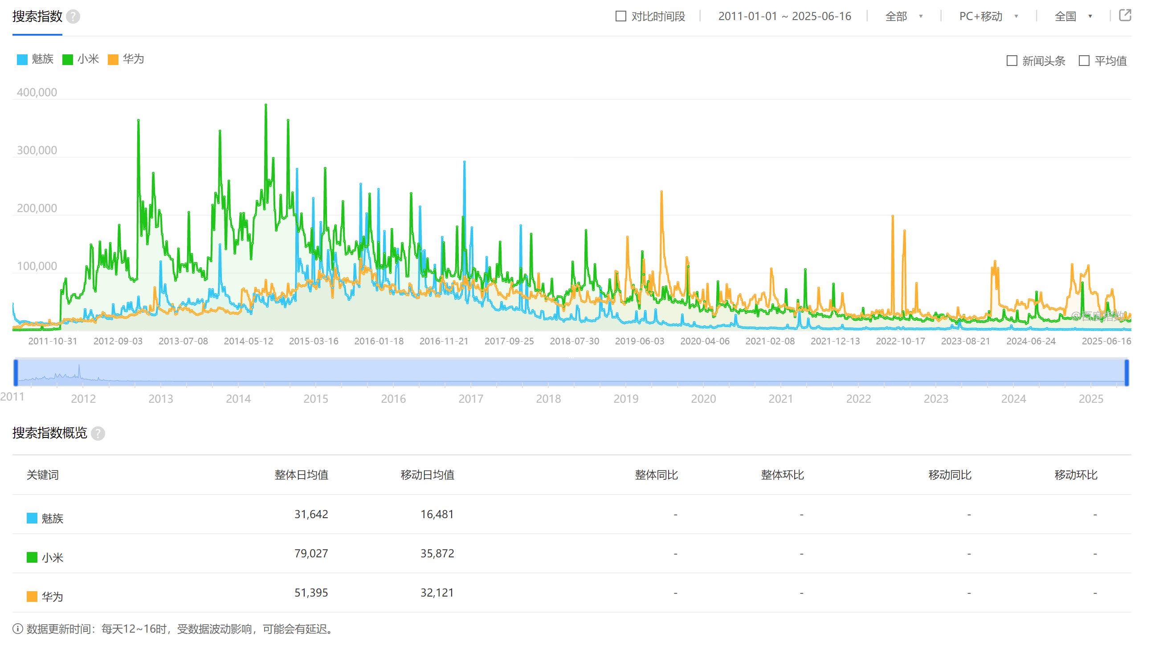Click the orange 华为 swatch in the table
Viewport: 1151px width, 646px height.
[x=32, y=597]
